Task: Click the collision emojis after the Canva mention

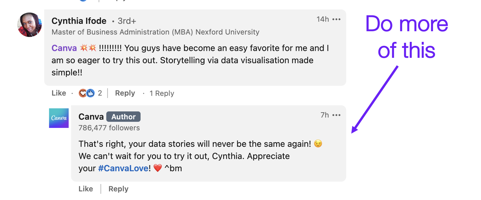Action: pos(88,48)
